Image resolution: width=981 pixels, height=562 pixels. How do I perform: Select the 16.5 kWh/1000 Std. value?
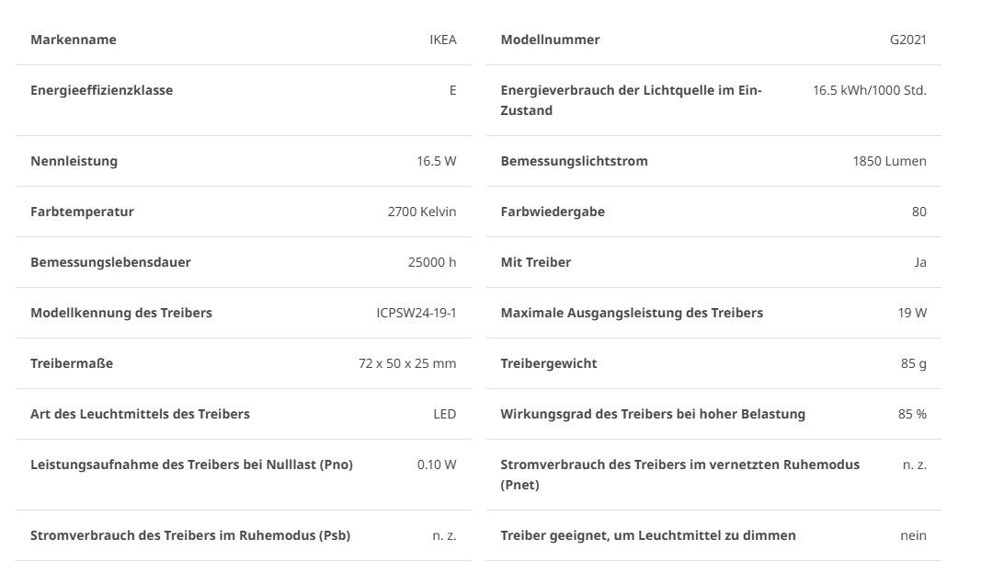point(870,90)
